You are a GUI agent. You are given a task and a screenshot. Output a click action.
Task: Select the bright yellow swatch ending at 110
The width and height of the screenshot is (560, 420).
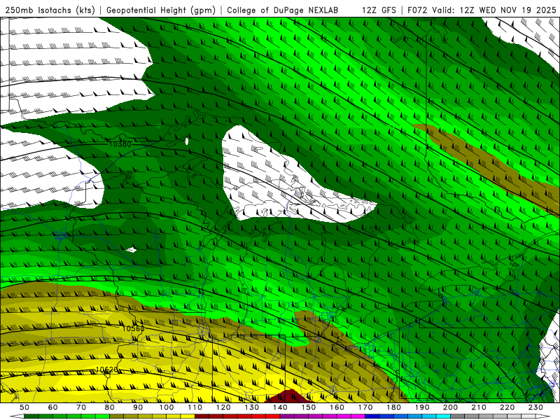[x=188, y=416]
